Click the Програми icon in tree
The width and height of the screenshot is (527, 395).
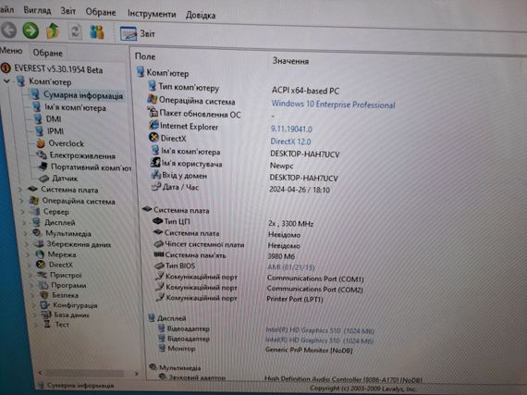tap(43, 285)
